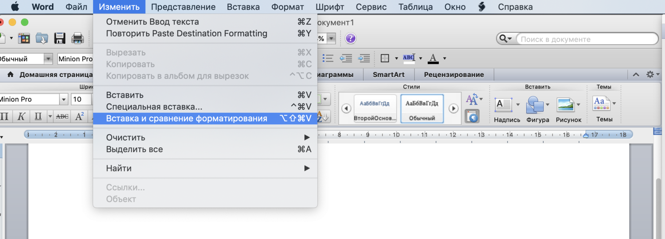Select the Обычный style thumbnail
The height and width of the screenshot is (239, 665).
(422, 108)
